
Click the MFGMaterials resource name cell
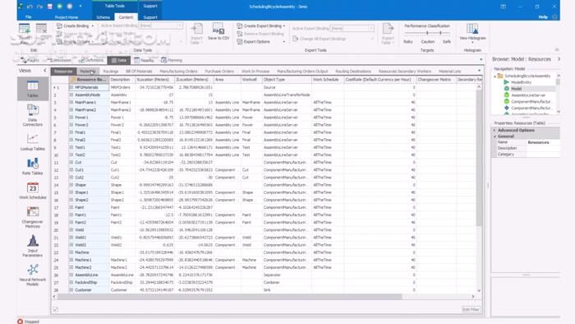[x=89, y=87]
